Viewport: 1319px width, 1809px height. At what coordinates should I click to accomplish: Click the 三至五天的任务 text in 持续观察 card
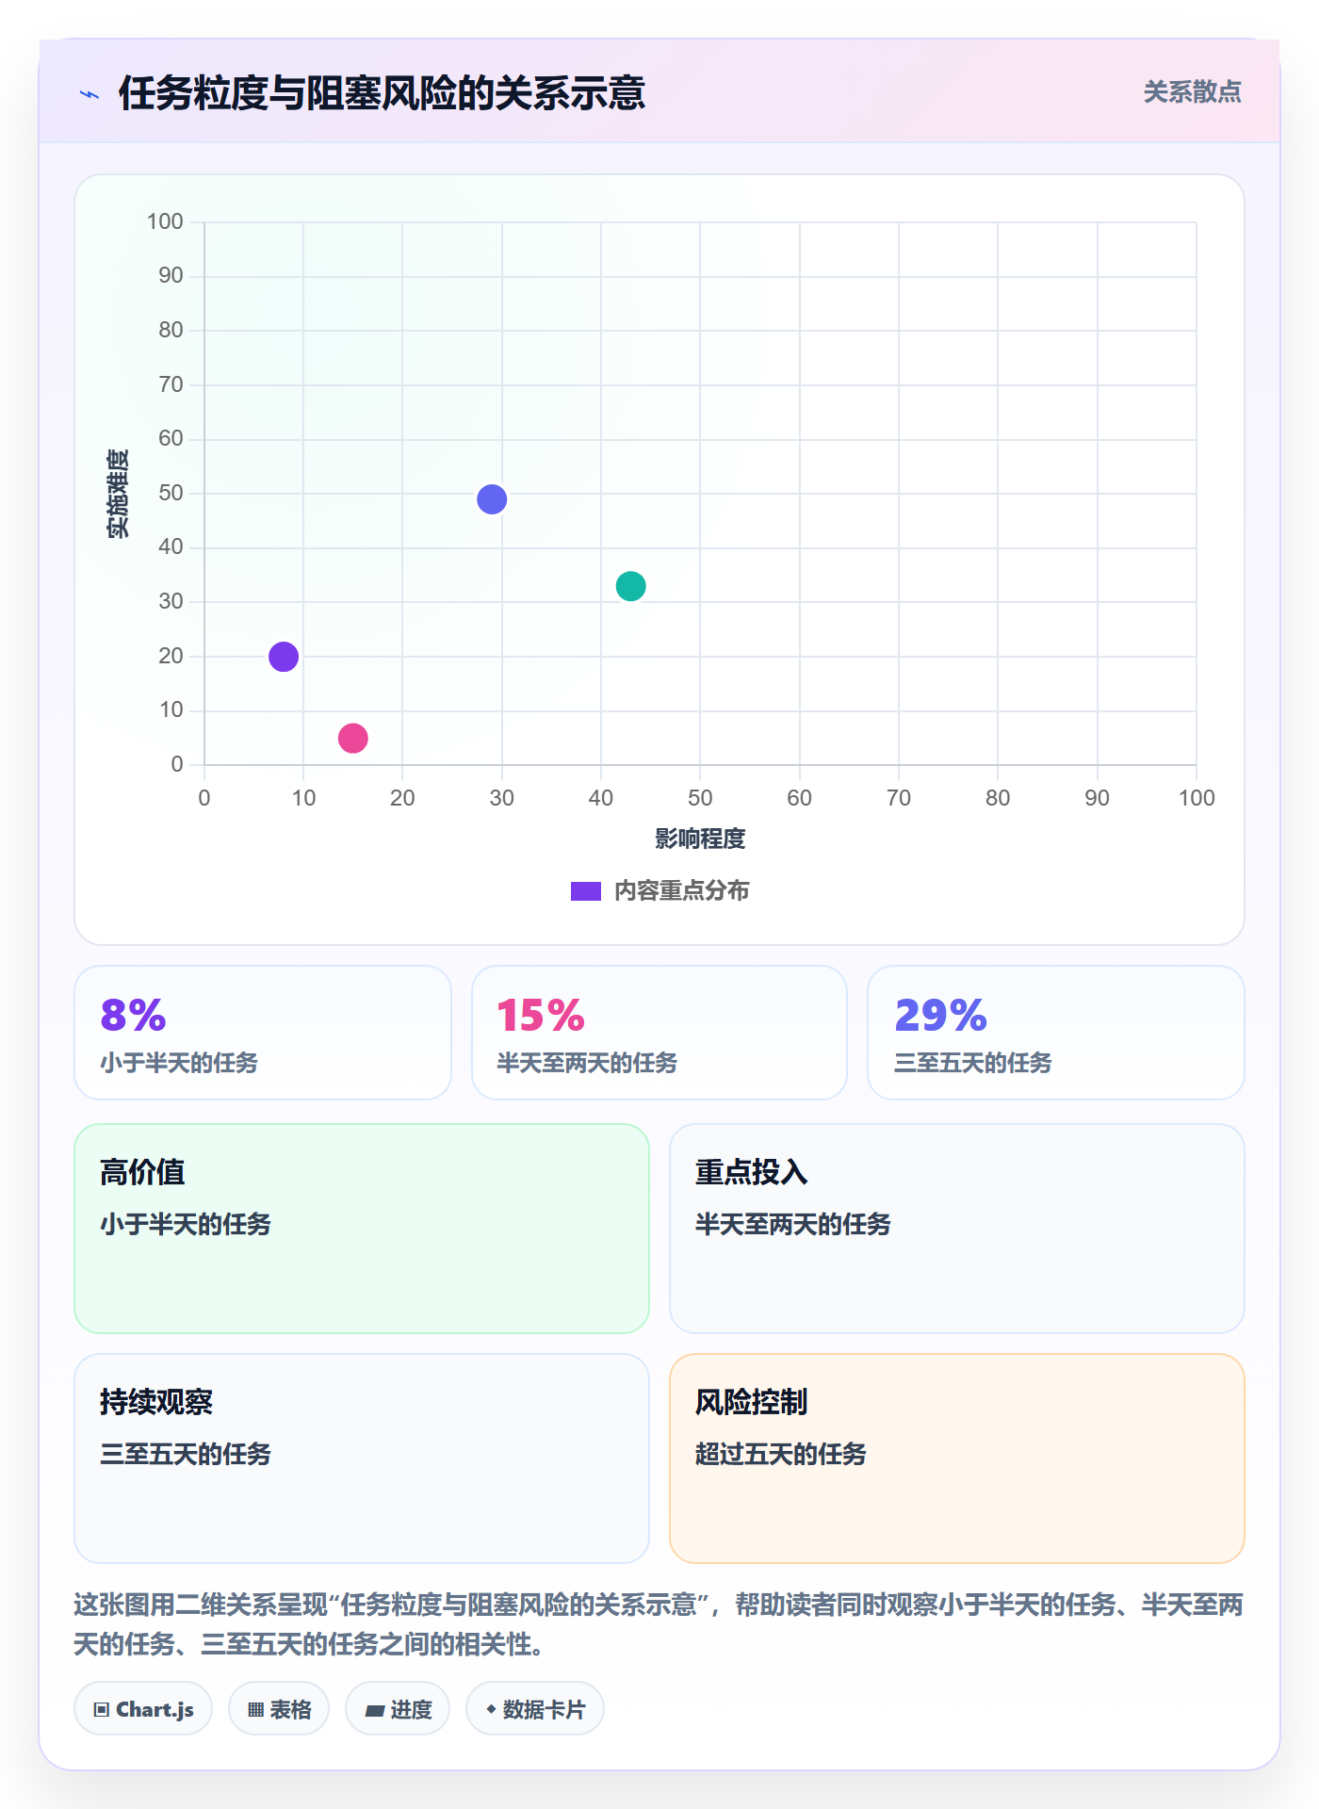186,1454
